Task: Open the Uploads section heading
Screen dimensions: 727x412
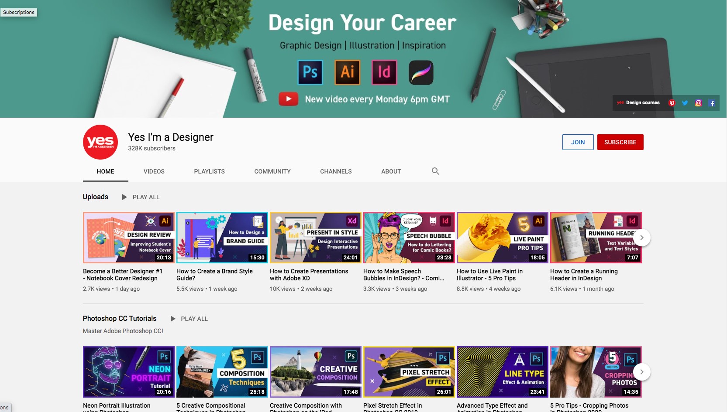Action: pyautogui.click(x=96, y=197)
